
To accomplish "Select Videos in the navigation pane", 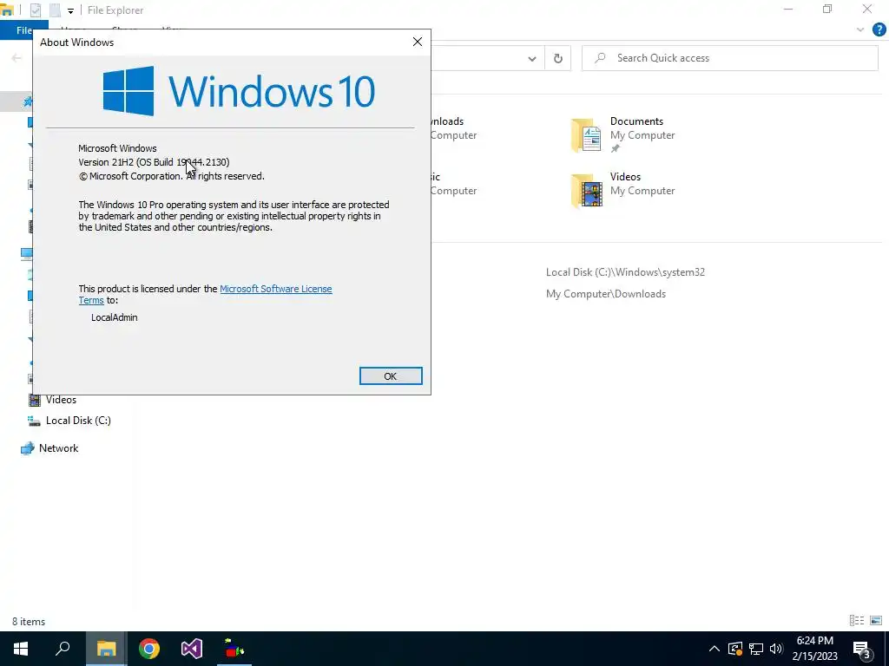I will coord(61,400).
